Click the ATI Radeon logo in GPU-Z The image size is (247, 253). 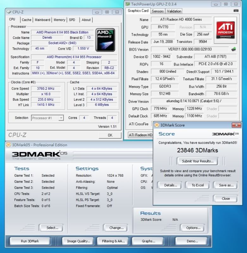225,30
